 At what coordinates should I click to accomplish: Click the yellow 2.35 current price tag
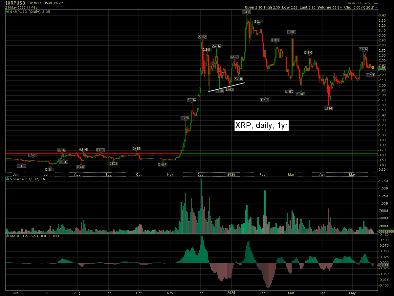pos(382,68)
